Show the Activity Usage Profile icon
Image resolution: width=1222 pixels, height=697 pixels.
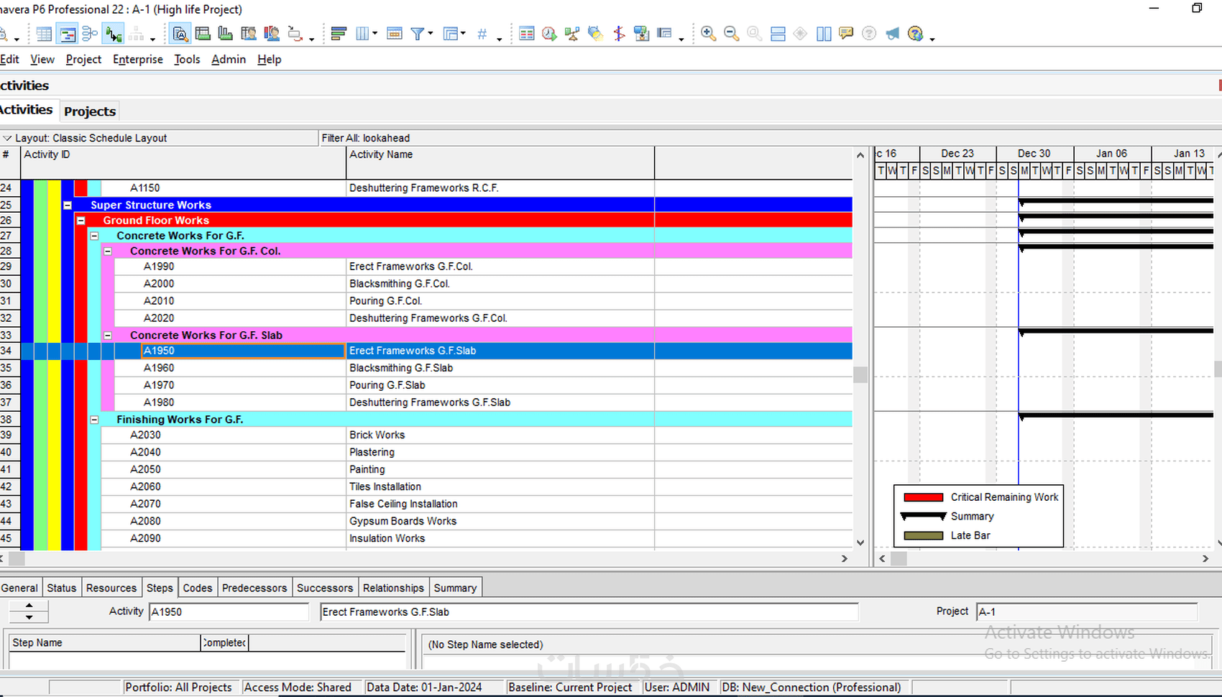225,34
